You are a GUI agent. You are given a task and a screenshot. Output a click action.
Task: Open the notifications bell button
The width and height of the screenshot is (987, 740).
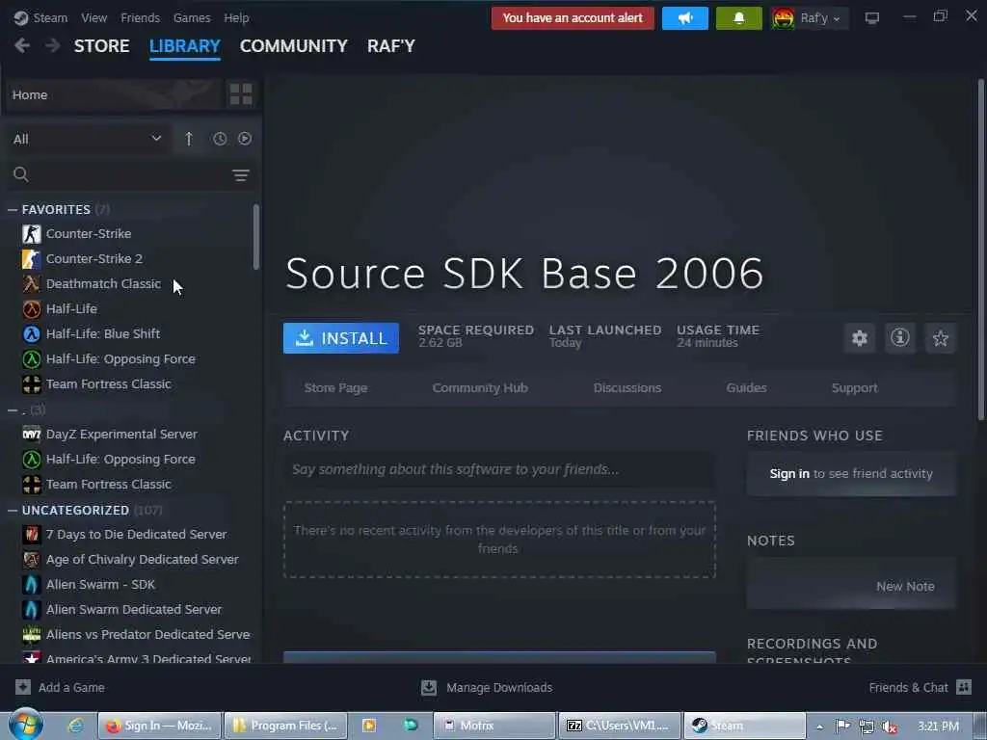coord(738,18)
